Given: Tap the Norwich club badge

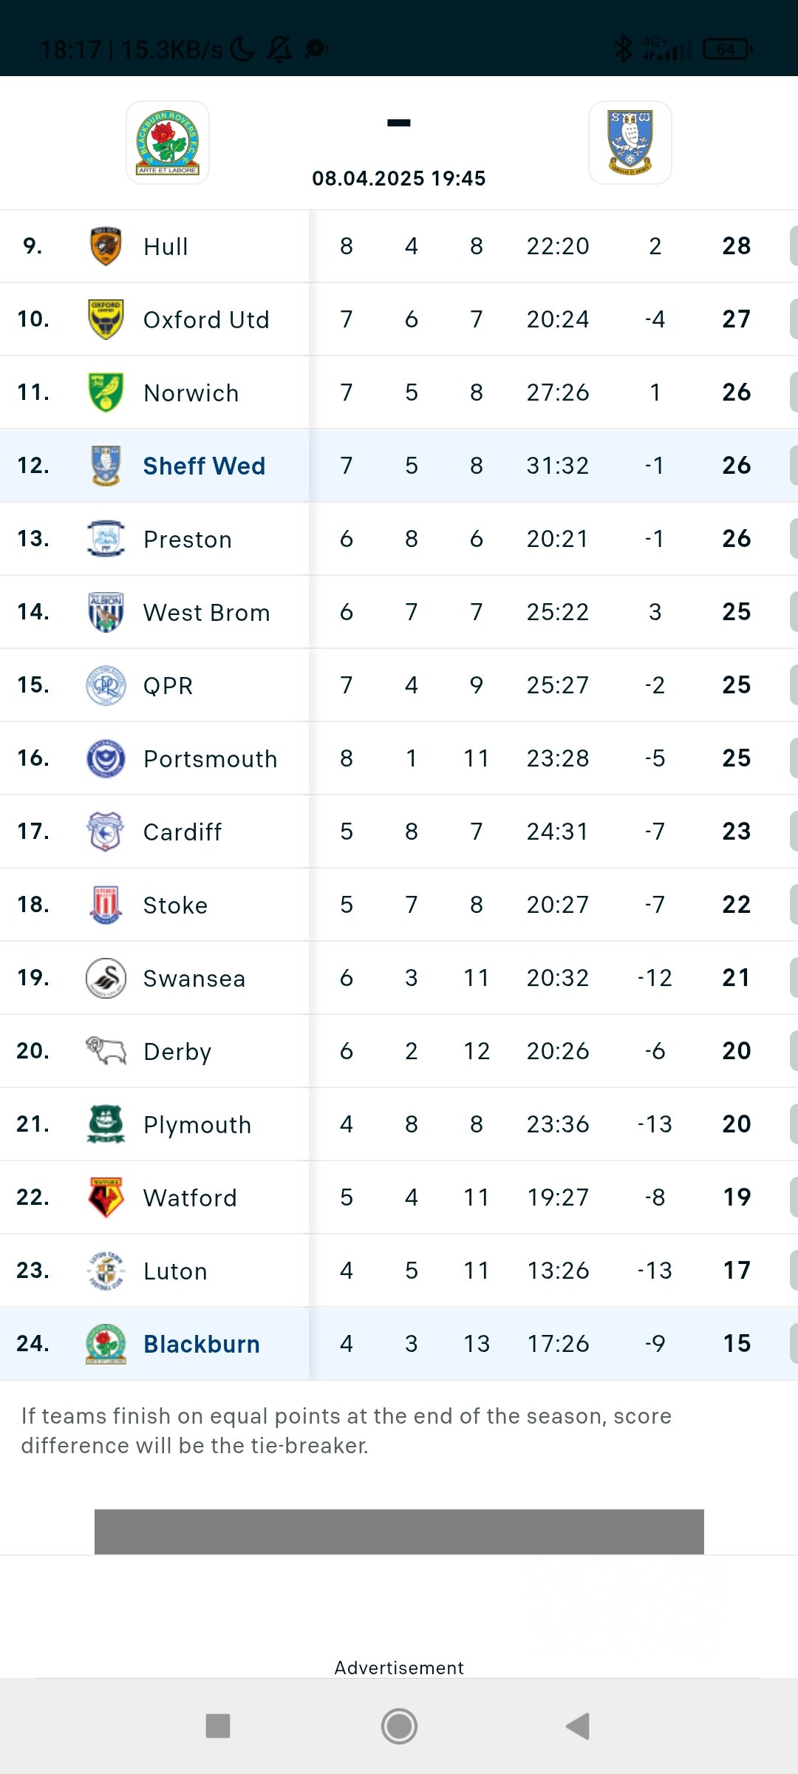Looking at the screenshot, I should [x=106, y=392].
